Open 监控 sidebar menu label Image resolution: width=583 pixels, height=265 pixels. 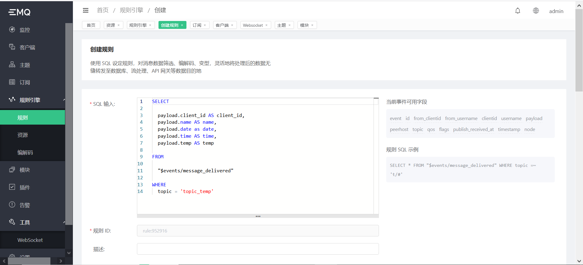[x=25, y=30]
